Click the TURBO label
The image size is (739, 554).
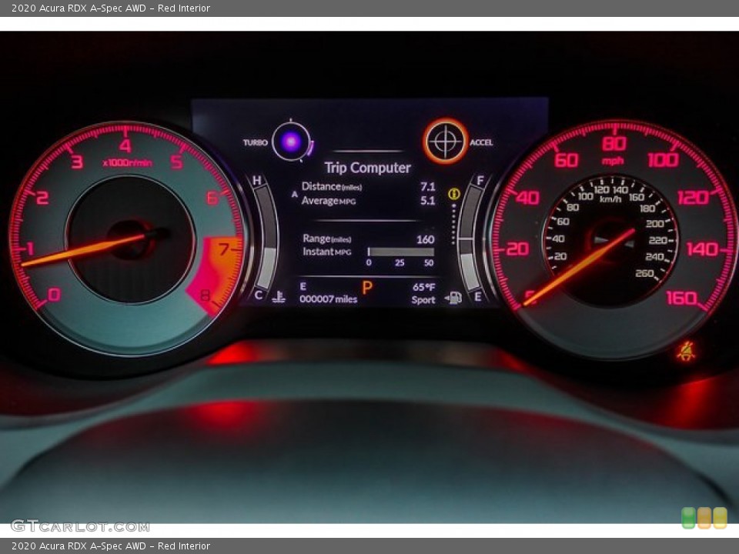point(256,142)
